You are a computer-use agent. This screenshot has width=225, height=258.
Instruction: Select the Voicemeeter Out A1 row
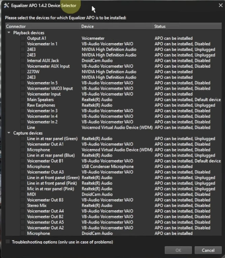114,144
